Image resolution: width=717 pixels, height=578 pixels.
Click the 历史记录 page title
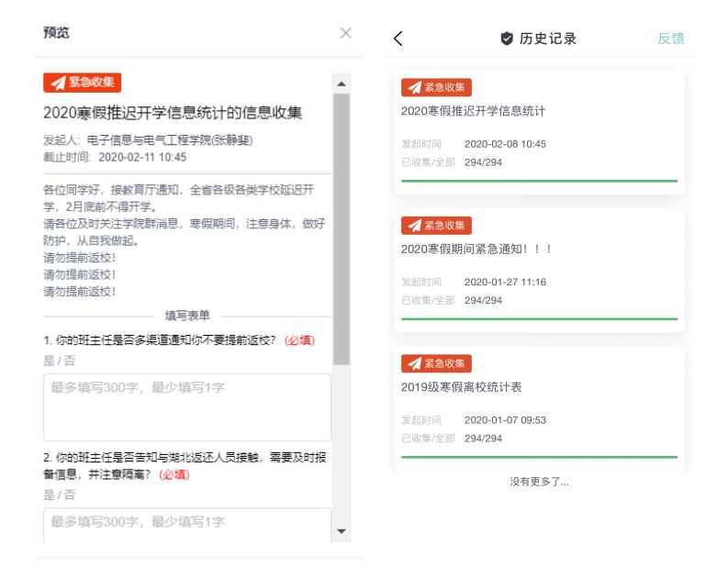tap(549, 39)
